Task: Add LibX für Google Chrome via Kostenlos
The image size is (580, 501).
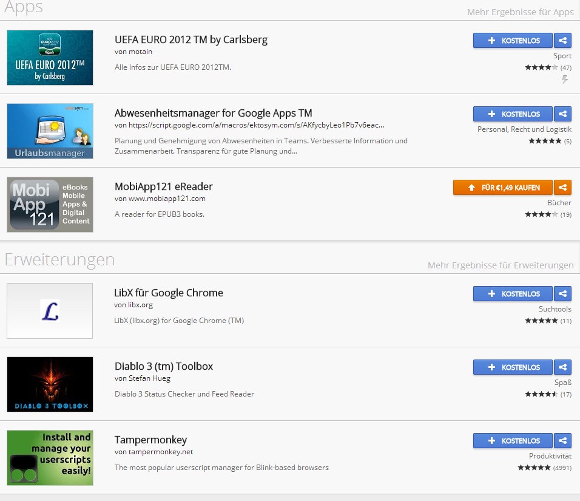Action: pos(513,294)
